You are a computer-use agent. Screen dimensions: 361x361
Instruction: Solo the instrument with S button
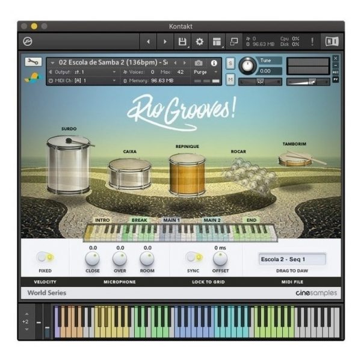click(230, 63)
